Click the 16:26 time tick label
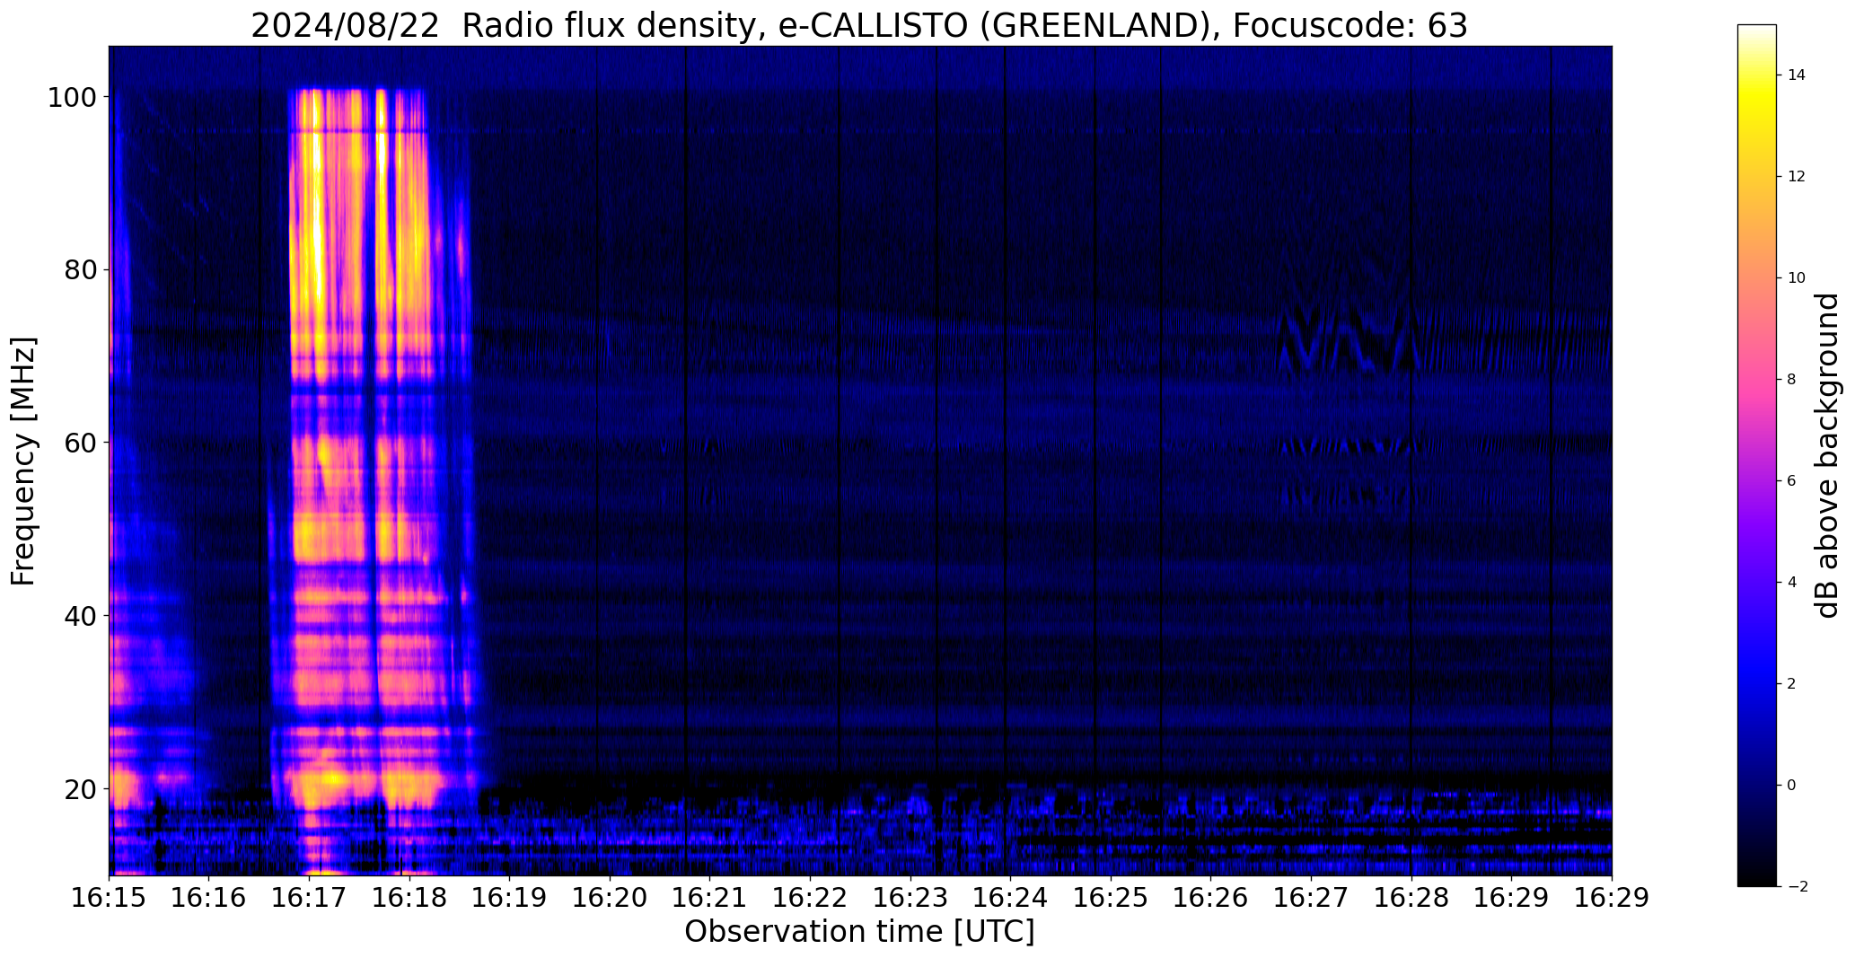Screen dimensions: 1855x958 pyautogui.click(x=1210, y=897)
